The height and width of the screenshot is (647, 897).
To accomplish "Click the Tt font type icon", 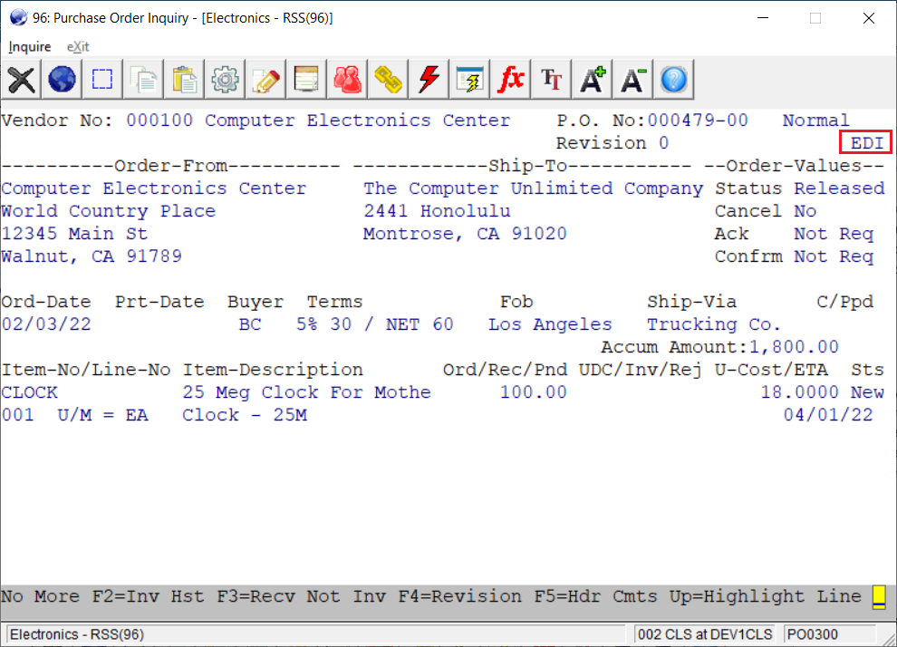I will click(551, 79).
